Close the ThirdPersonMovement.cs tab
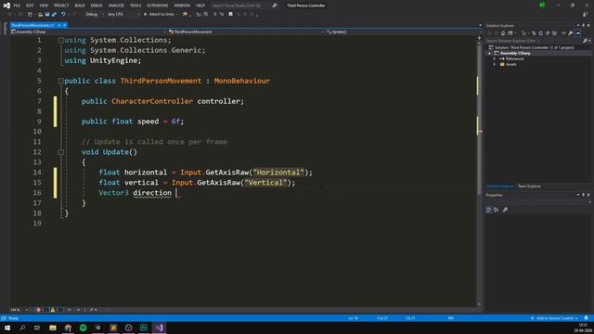 [65, 25]
